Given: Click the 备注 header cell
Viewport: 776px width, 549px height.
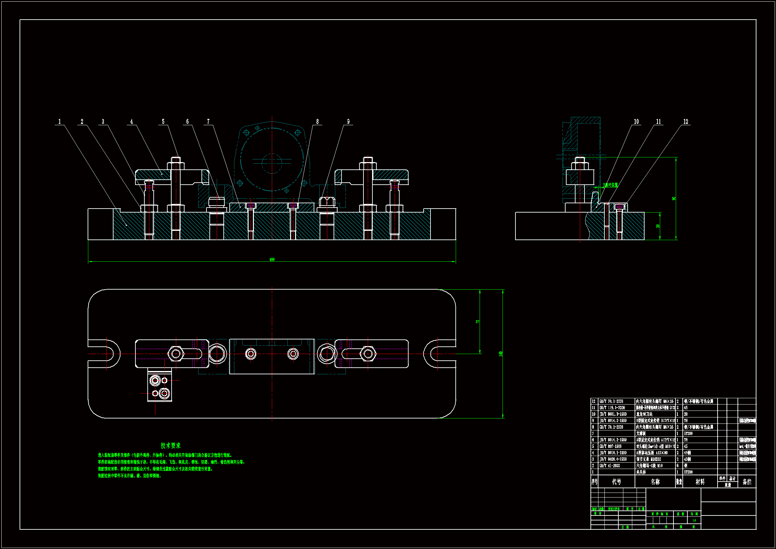Looking at the screenshot, I should click(x=747, y=482).
